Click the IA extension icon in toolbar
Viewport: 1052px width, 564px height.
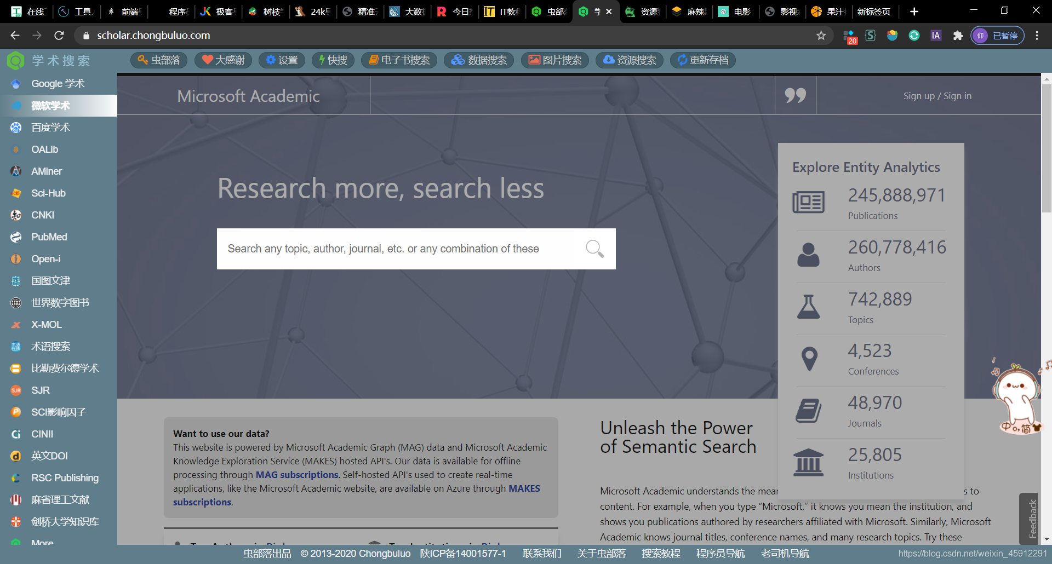pyautogui.click(x=936, y=36)
